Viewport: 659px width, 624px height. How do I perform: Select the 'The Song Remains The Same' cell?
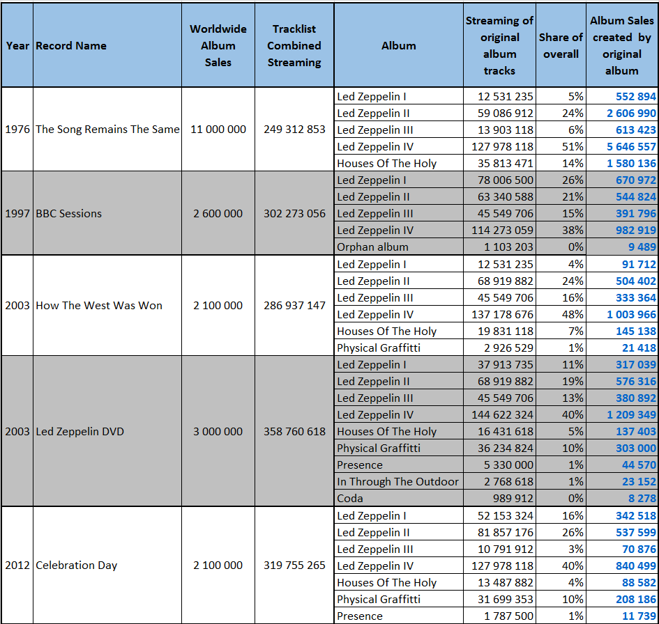[107, 130]
